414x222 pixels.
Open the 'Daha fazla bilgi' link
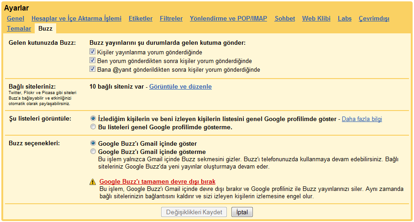(362, 119)
